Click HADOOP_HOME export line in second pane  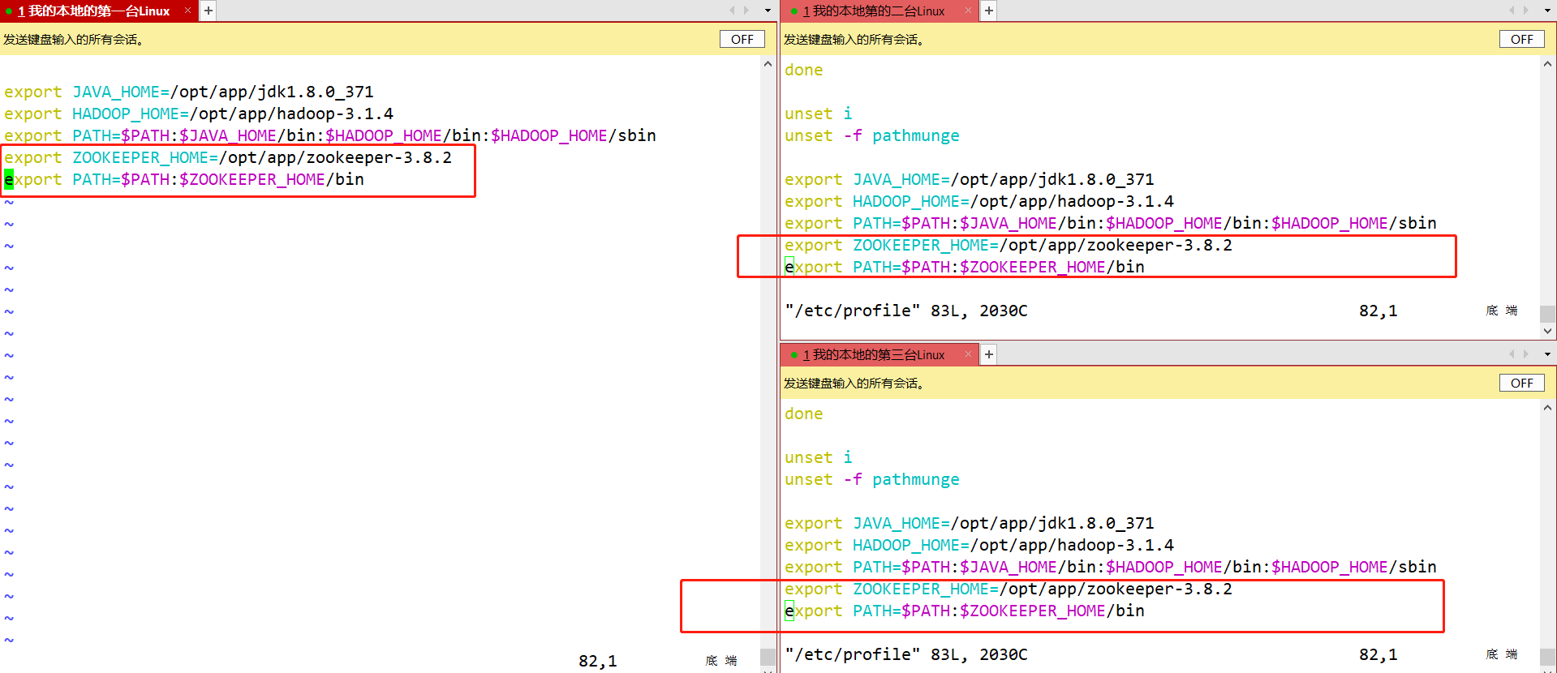coord(979,201)
